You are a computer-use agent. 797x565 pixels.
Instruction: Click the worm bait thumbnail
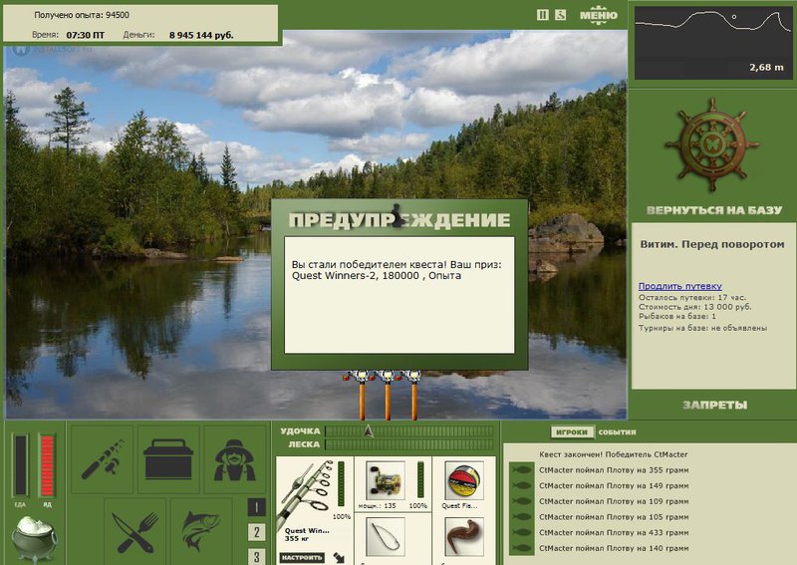pyautogui.click(x=463, y=537)
